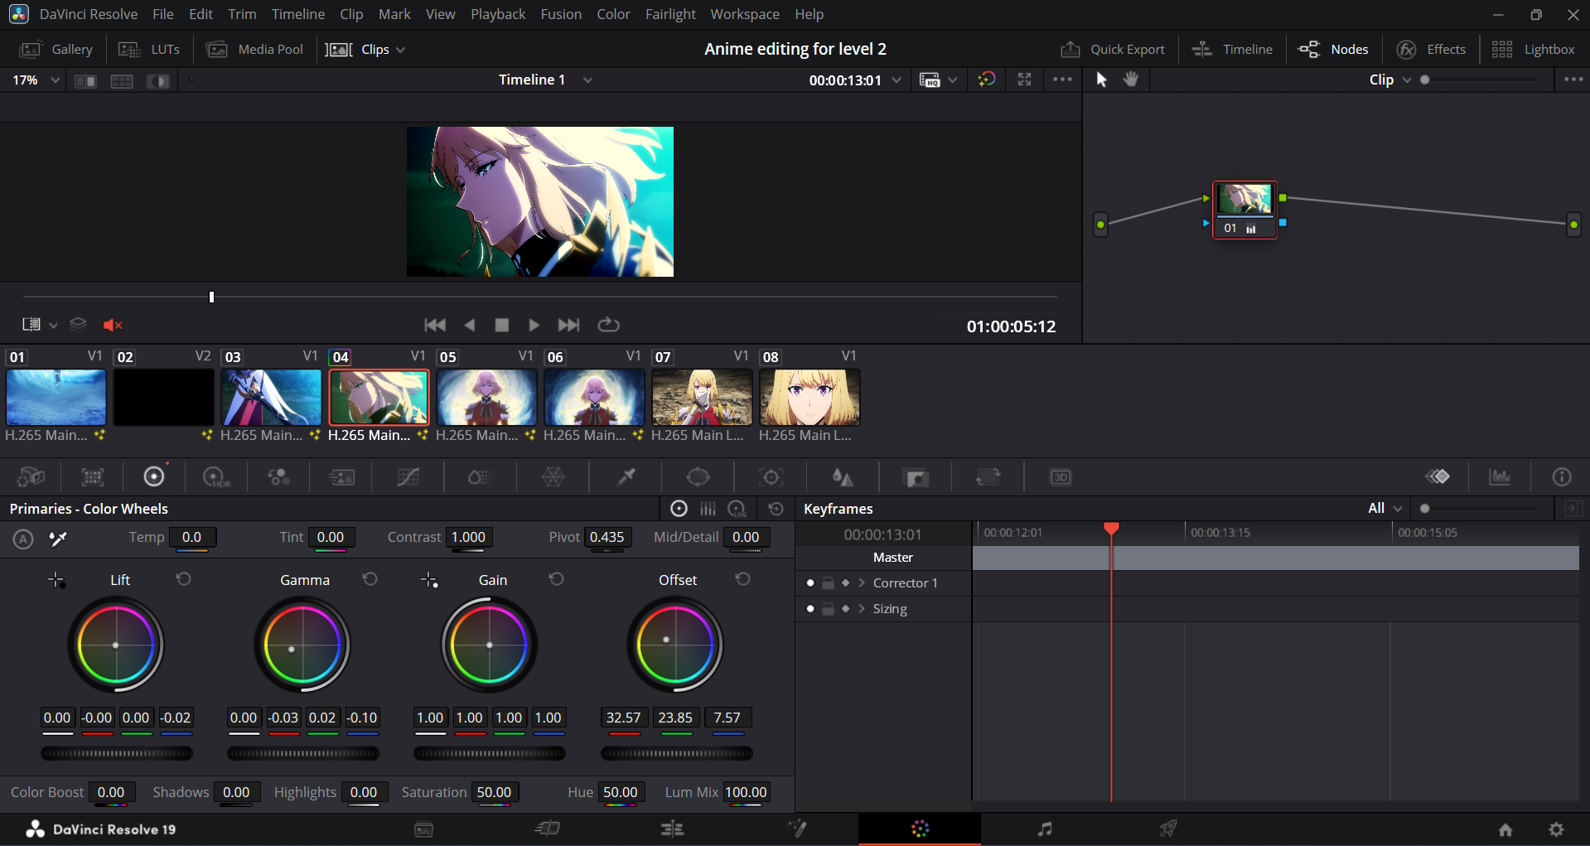Open the Lightbox view
The width and height of the screenshot is (1590, 846).
(1533, 50)
